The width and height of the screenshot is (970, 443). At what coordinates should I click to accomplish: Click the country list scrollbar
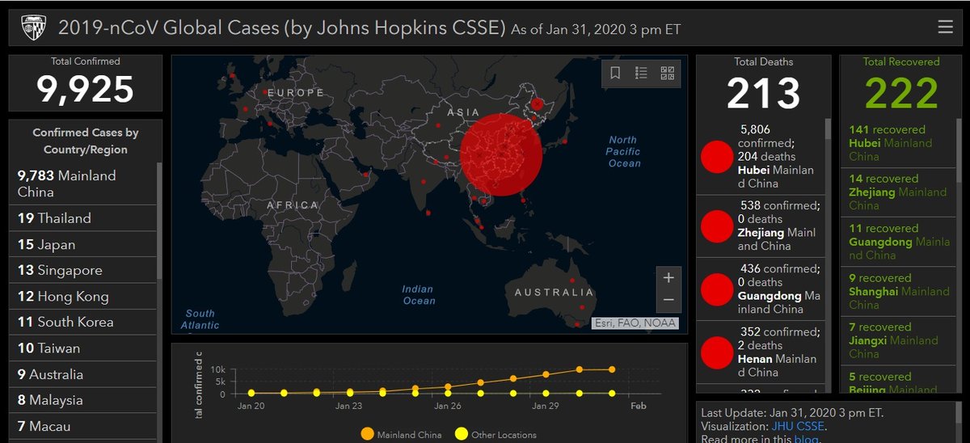[159, 220]
